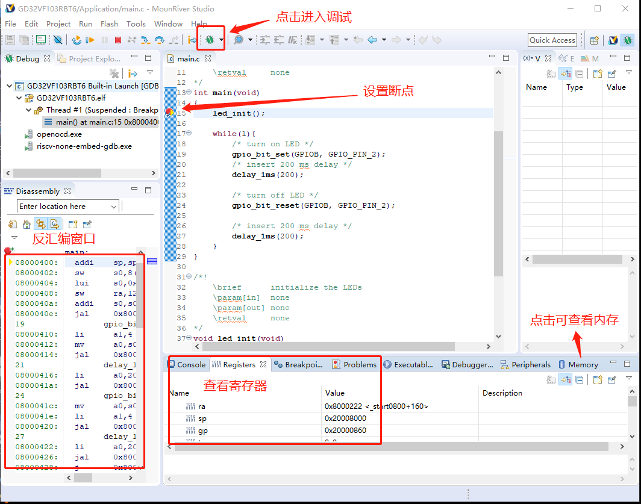Click the Debug bug icon in toolbar
The height and width of the screenshot is (504, 641).
coord(210,40)
